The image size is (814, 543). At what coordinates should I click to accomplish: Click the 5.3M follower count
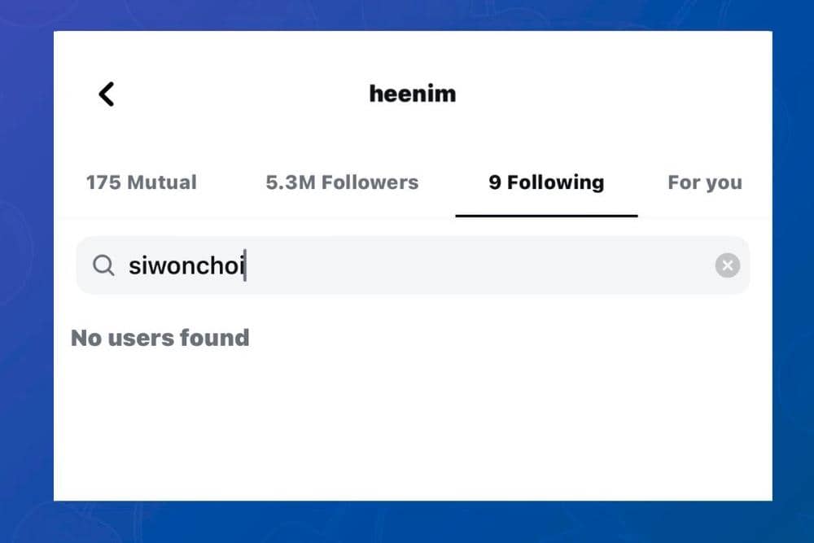coord(290,182)
